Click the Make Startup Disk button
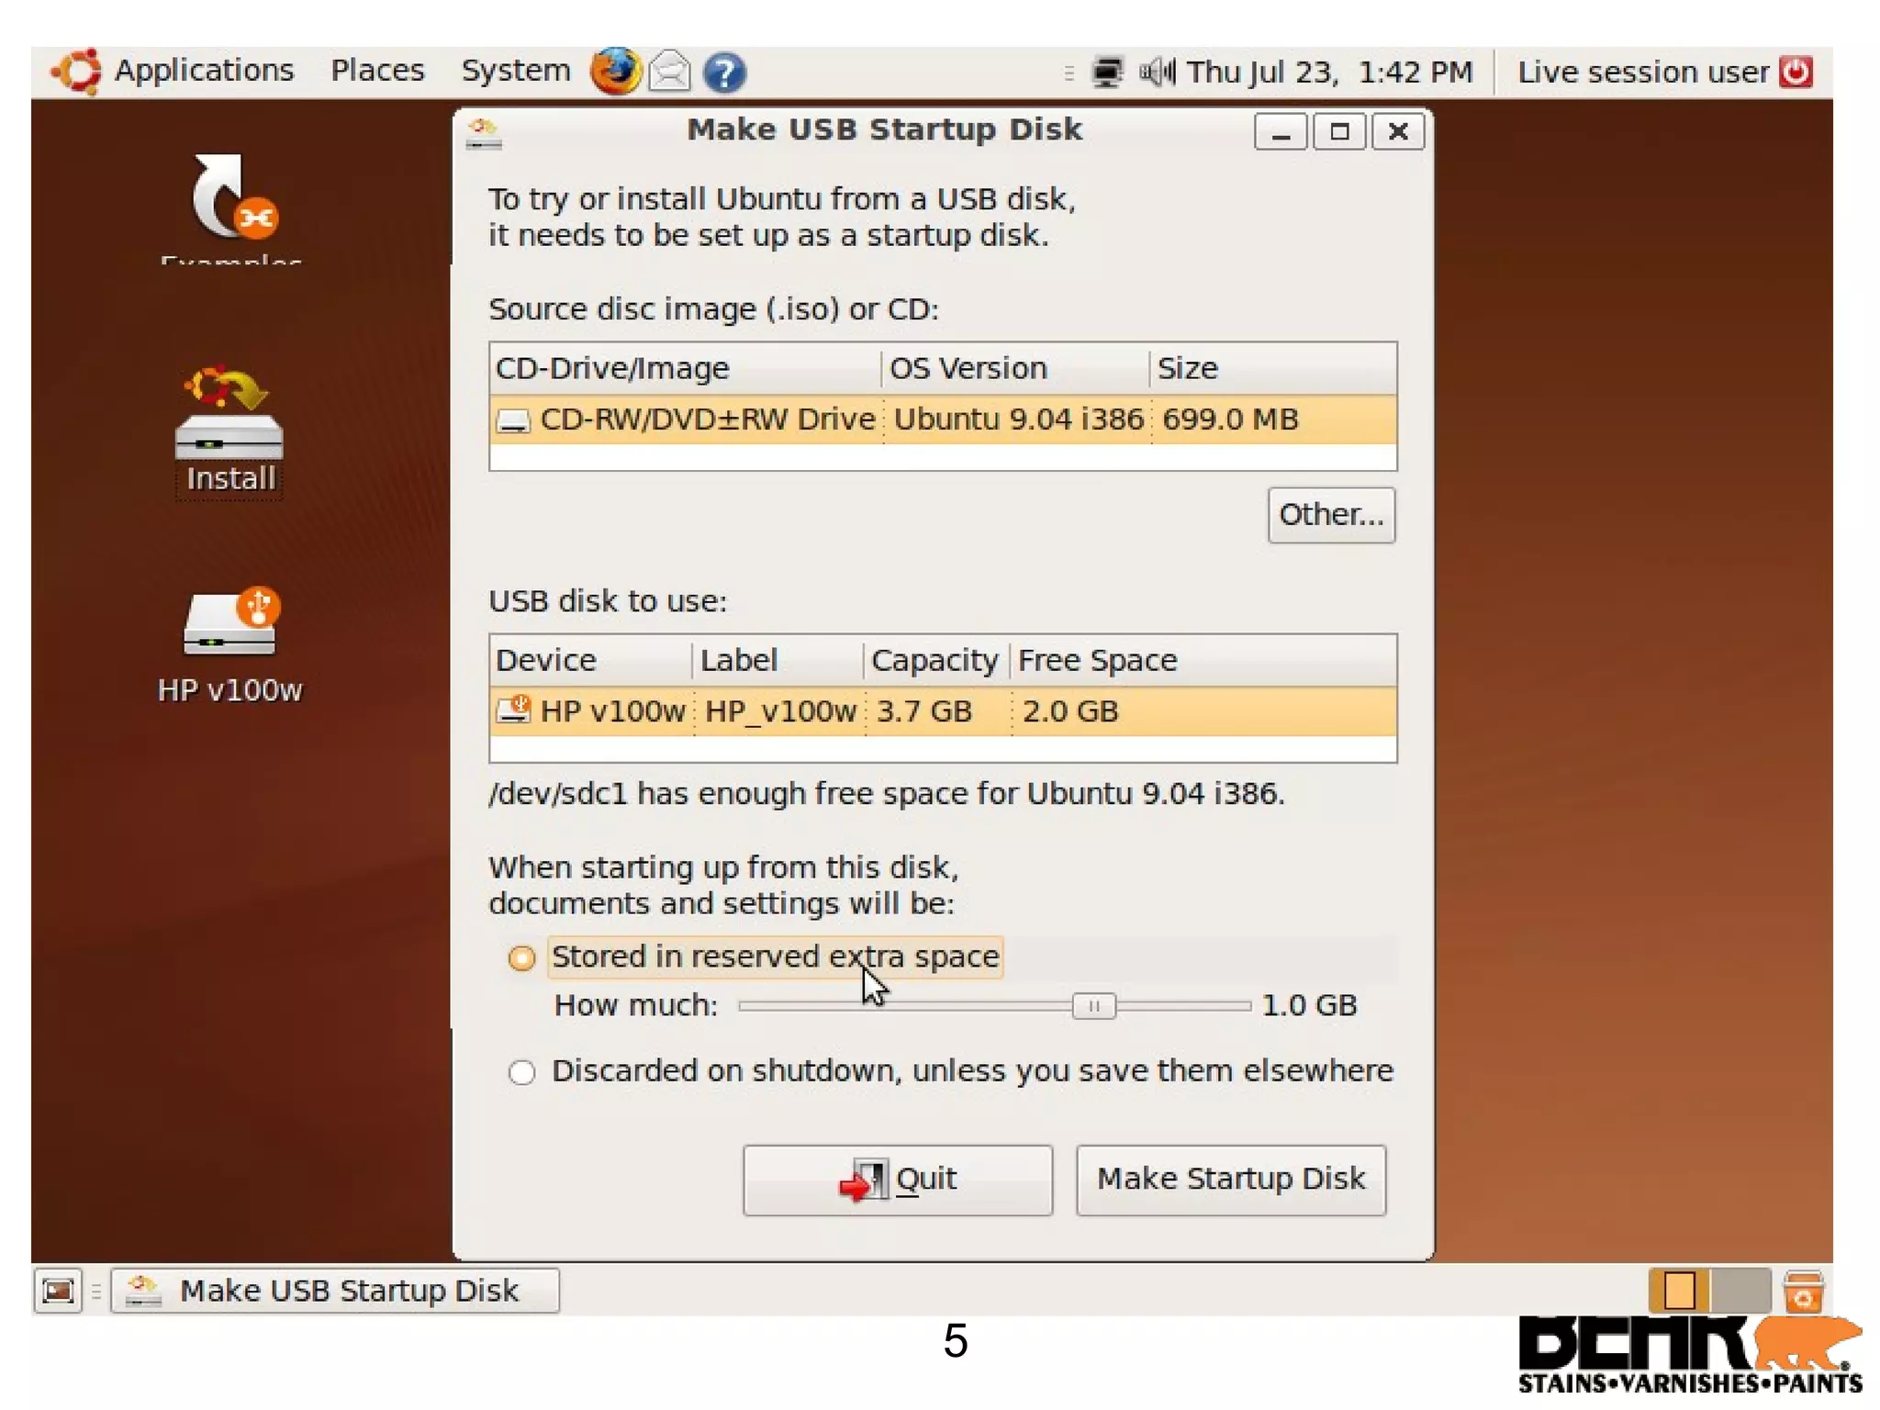Image resolution: width=1880 pixels, height=1410 pixels. point(1230,1180)
